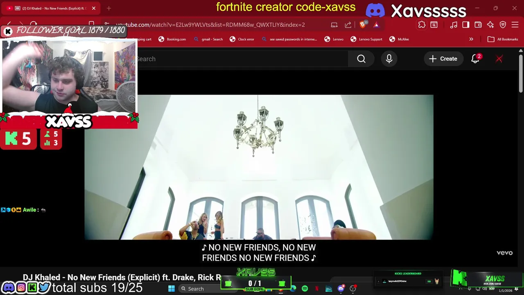Screen dimensions: 524x295
Task: Open the 'Clock error' bookmark
Action: (242, 39)
